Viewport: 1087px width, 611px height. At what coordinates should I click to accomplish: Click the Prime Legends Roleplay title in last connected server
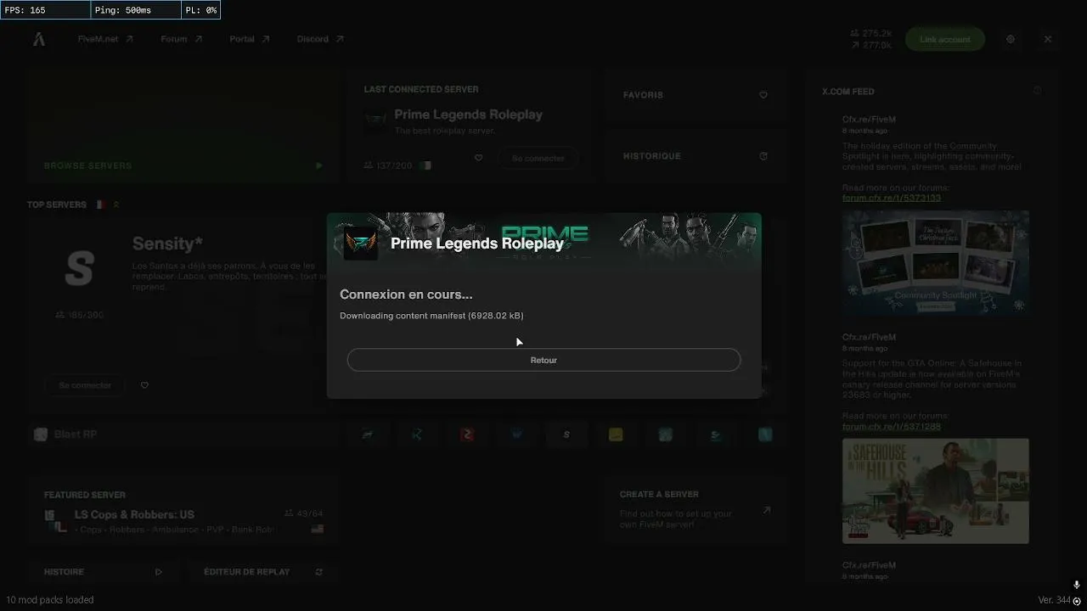(468, 115)
